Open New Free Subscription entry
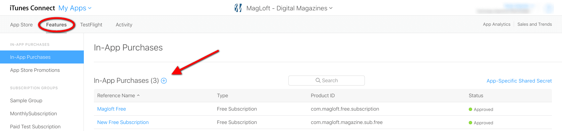562x131 pixels. 123,122
